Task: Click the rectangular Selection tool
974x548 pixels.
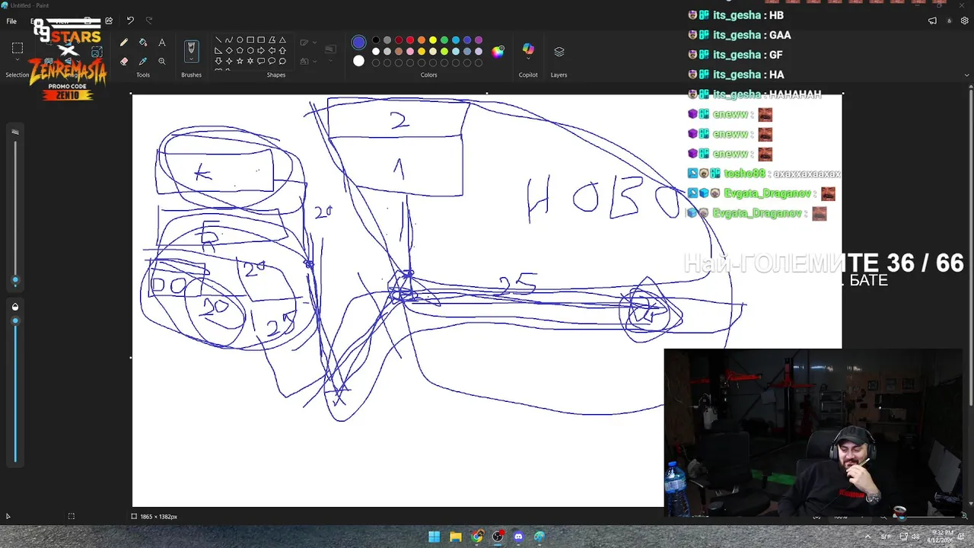Action: (18, 48)
